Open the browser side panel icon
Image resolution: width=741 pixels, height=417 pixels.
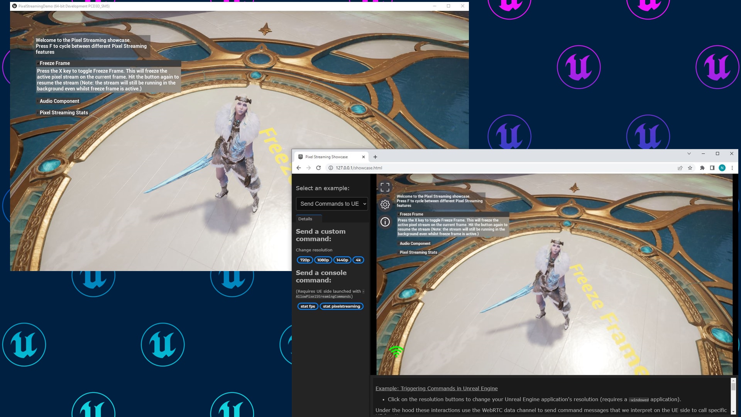[711, 168]
